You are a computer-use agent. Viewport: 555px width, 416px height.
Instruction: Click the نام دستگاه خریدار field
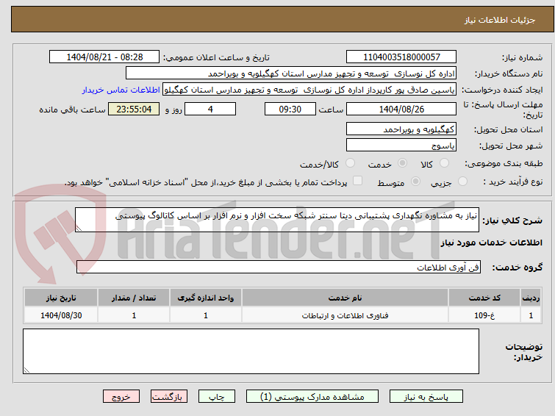(x=291, y=73)
